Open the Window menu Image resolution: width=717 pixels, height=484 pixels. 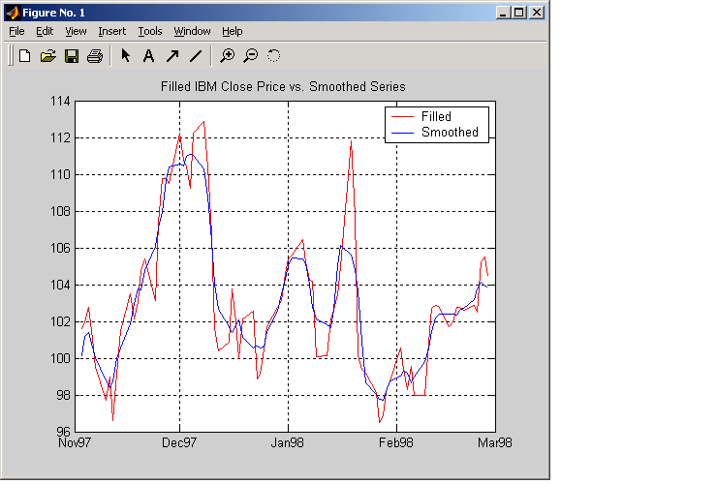click(192, 31)
